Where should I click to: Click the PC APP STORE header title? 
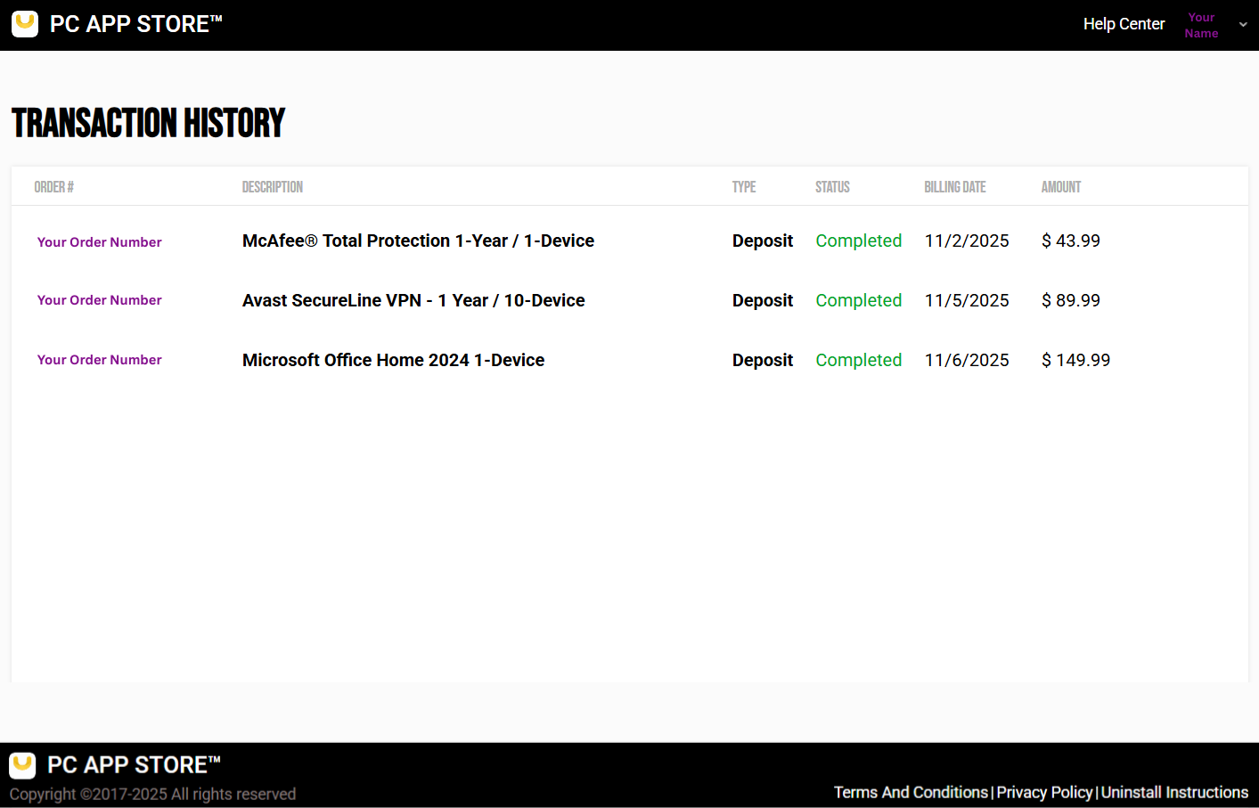[135, 24]
